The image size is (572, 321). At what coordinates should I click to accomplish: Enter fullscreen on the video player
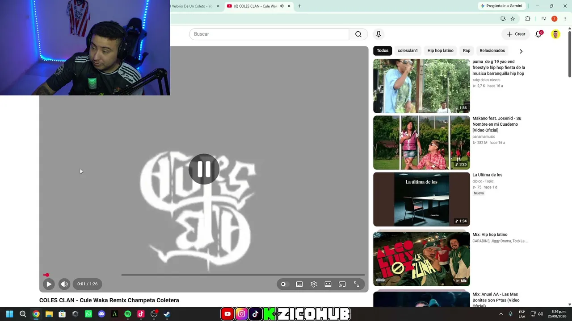[x=357, y=284]
